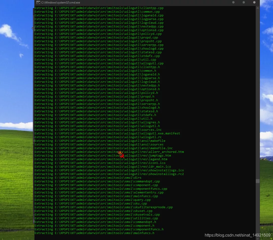Image resolution: width=273 pixels, height=240 pixels.
Task: Click the line ending in xmsi\skuset.cpp
Action: coord(94,211)
